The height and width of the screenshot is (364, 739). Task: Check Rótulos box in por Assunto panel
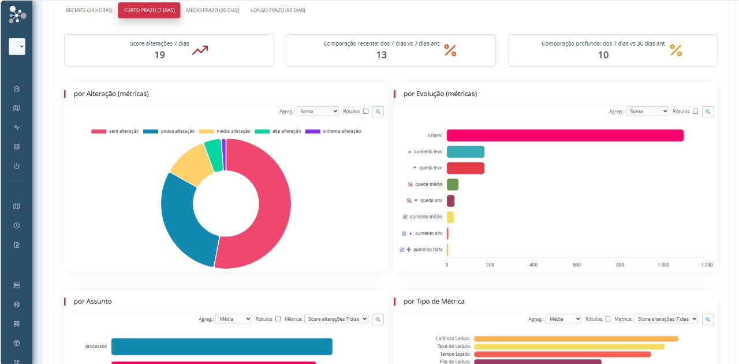point(278,319)
